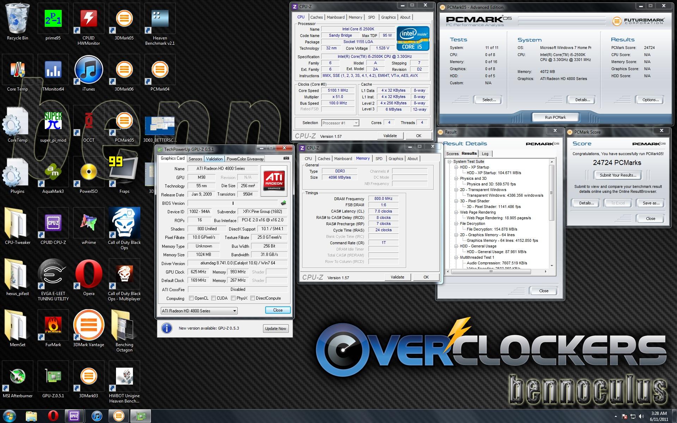Image resolution: width=677 pixels, height=423 pixels.
Task: Open EVGA E-LEET Tuning Utility shortcut
Action: [53, 280]
